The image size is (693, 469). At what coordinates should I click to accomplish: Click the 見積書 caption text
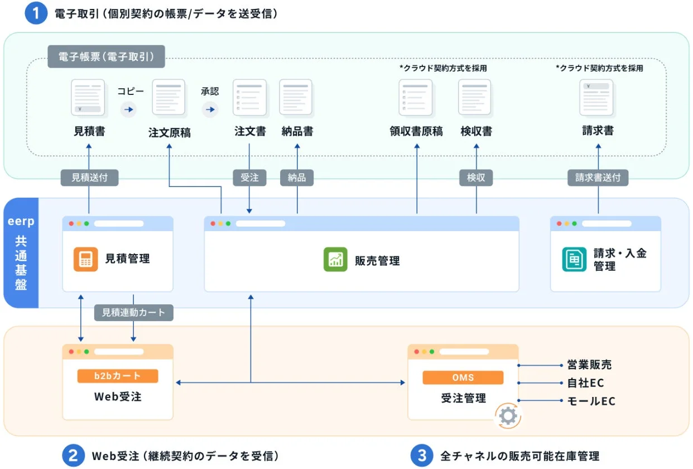pyautogui.click(x=89, y=132)
